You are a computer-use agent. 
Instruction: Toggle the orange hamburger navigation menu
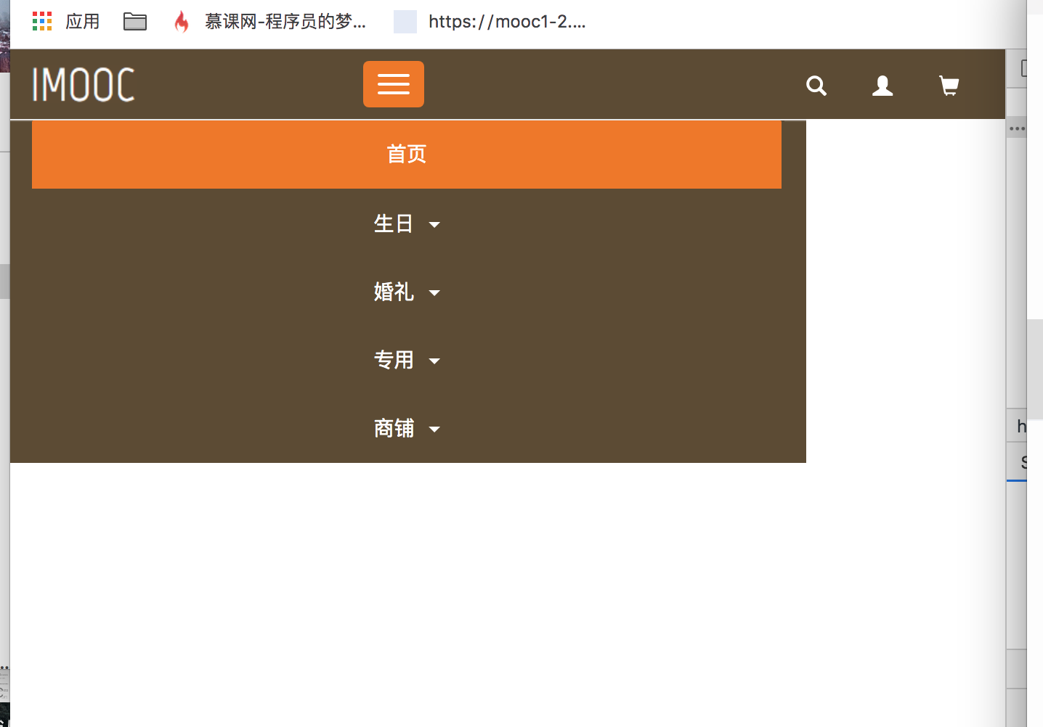click(x=393, y=84)
